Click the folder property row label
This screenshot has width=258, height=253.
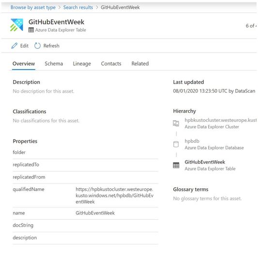click(x=19, y=152)
